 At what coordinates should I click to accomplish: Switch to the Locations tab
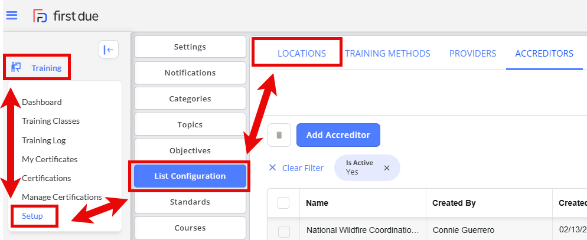pos(302,54)
